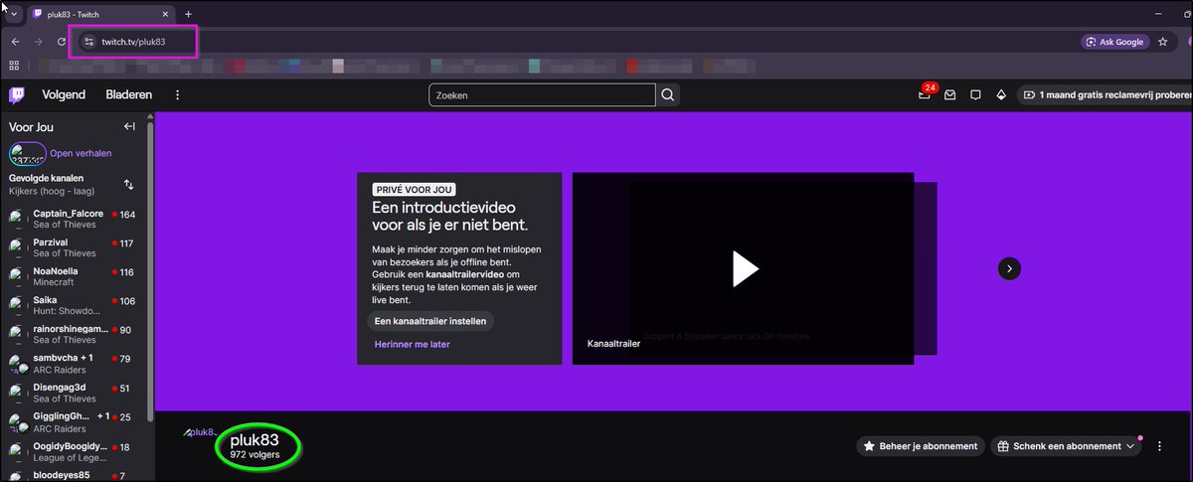Click the 972 volgers text
The height and width of the screenshot is (482, 1193).
pyautogui.click(x=255, y=454)
